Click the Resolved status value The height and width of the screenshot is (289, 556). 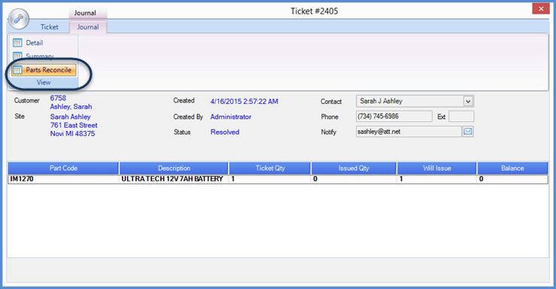225,132
